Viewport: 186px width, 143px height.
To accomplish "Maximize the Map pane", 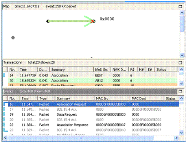I will click(x=180, y=6).
